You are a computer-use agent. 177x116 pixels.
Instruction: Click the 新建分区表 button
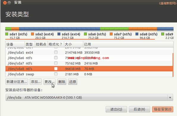pyautogui.click(x=17, y=82)
